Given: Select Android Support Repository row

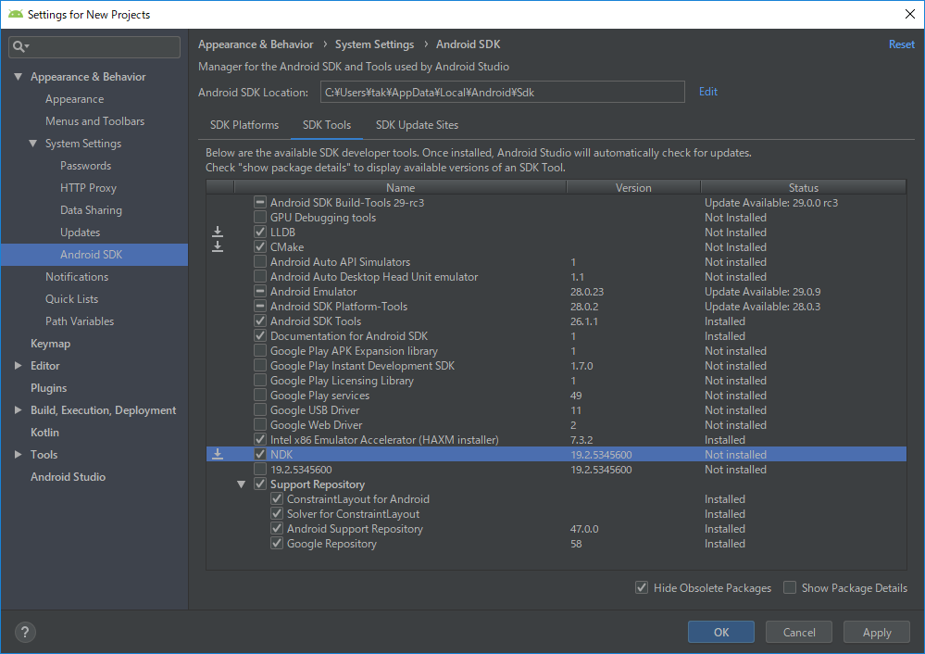Looking at the screenshot, I should pyautogui.click(x=556, y=528).
